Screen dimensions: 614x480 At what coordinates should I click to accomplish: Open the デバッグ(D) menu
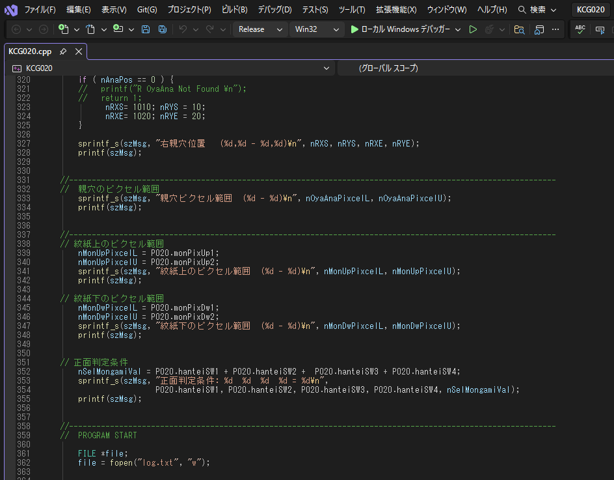[274, 10]
